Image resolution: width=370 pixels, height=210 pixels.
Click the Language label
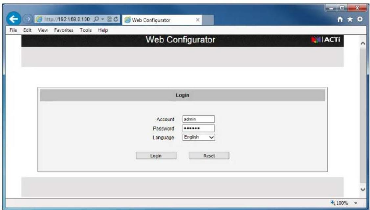(x=163, y=137)
